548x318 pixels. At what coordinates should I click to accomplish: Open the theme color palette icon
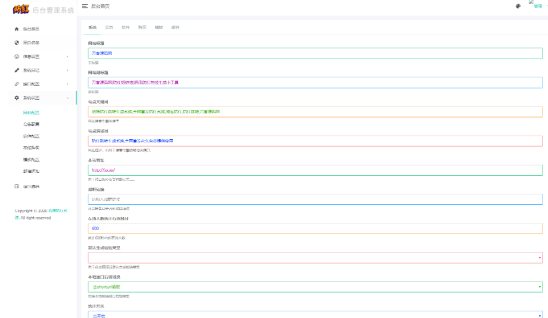[518, 6]
